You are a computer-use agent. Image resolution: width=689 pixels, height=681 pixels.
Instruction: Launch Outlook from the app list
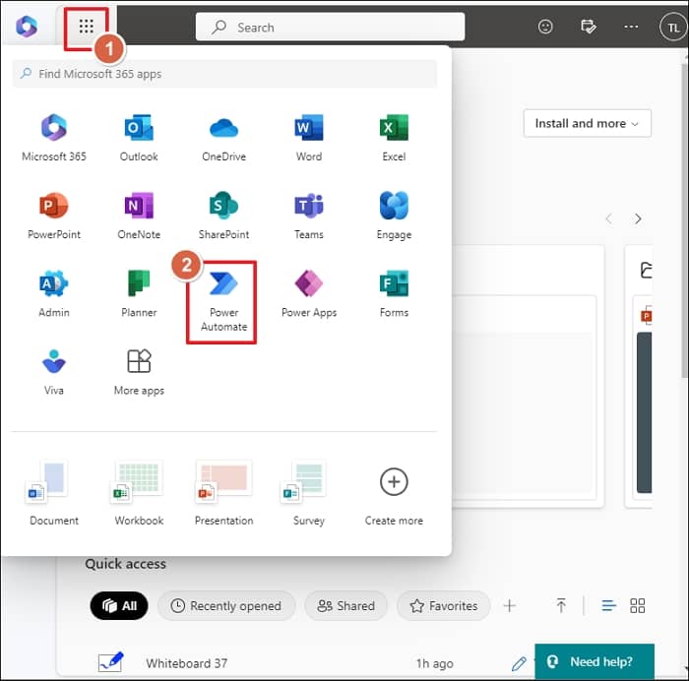(139, 138)
